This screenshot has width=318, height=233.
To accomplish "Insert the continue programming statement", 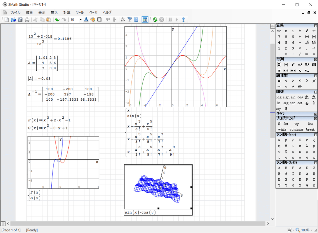I will [x=297, y=129].
